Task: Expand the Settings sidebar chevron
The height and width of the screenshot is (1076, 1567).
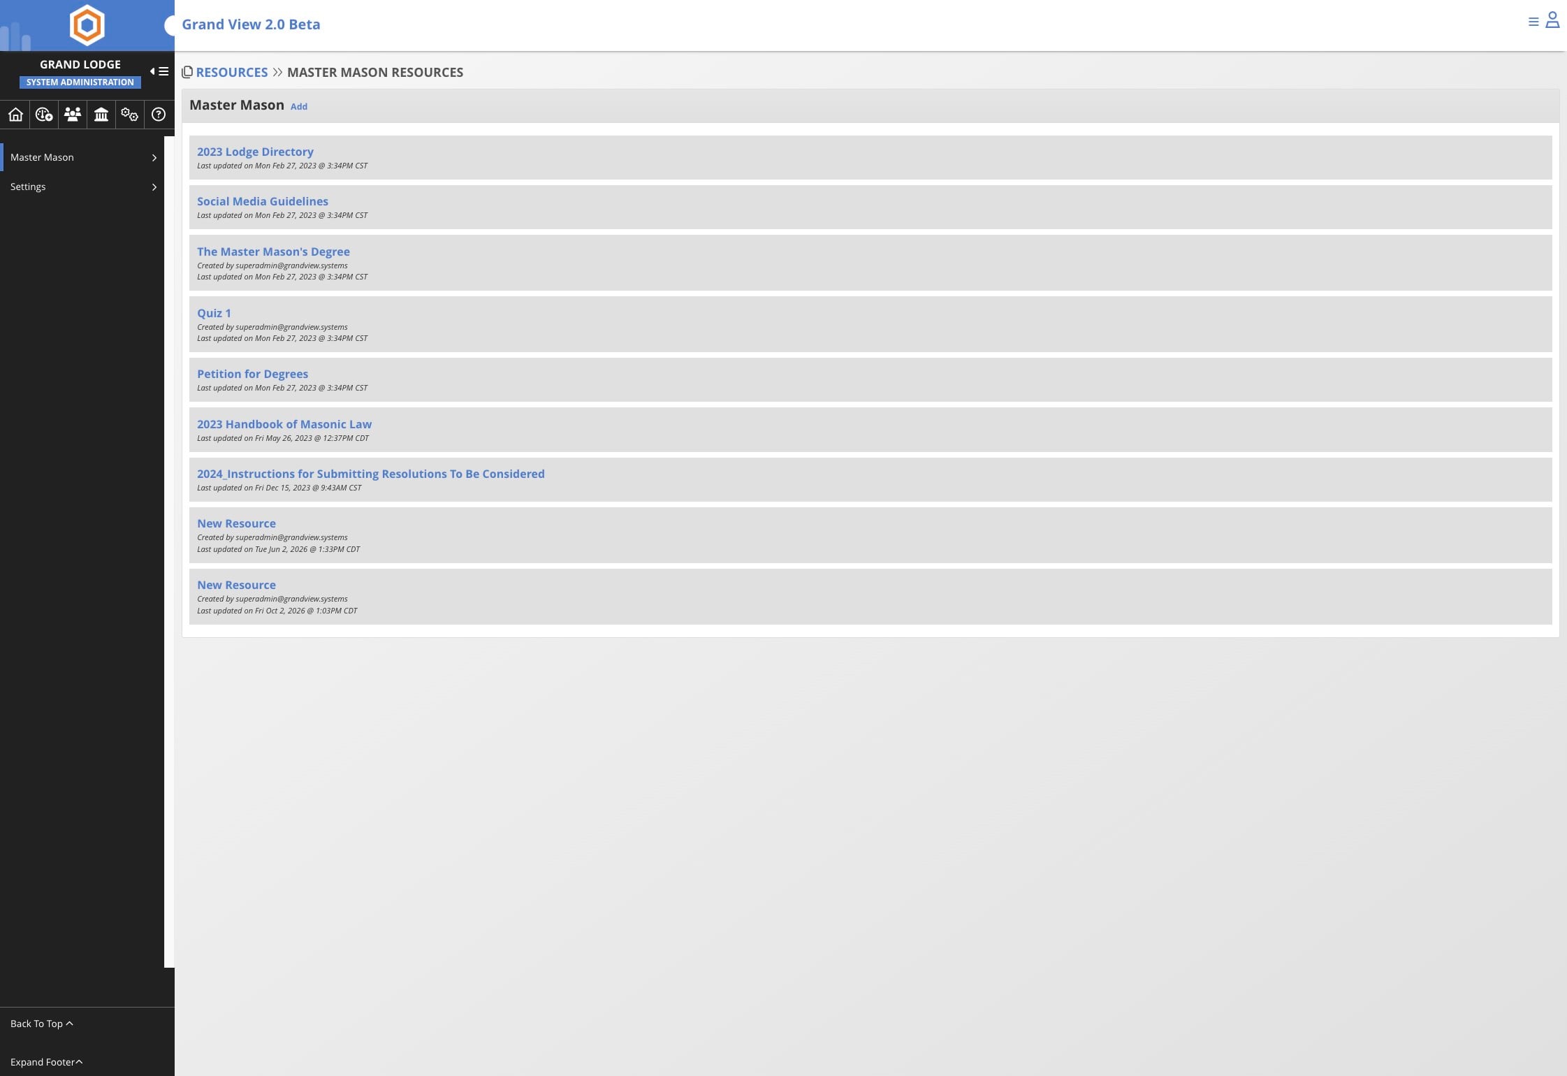Action: coord(154,187)
